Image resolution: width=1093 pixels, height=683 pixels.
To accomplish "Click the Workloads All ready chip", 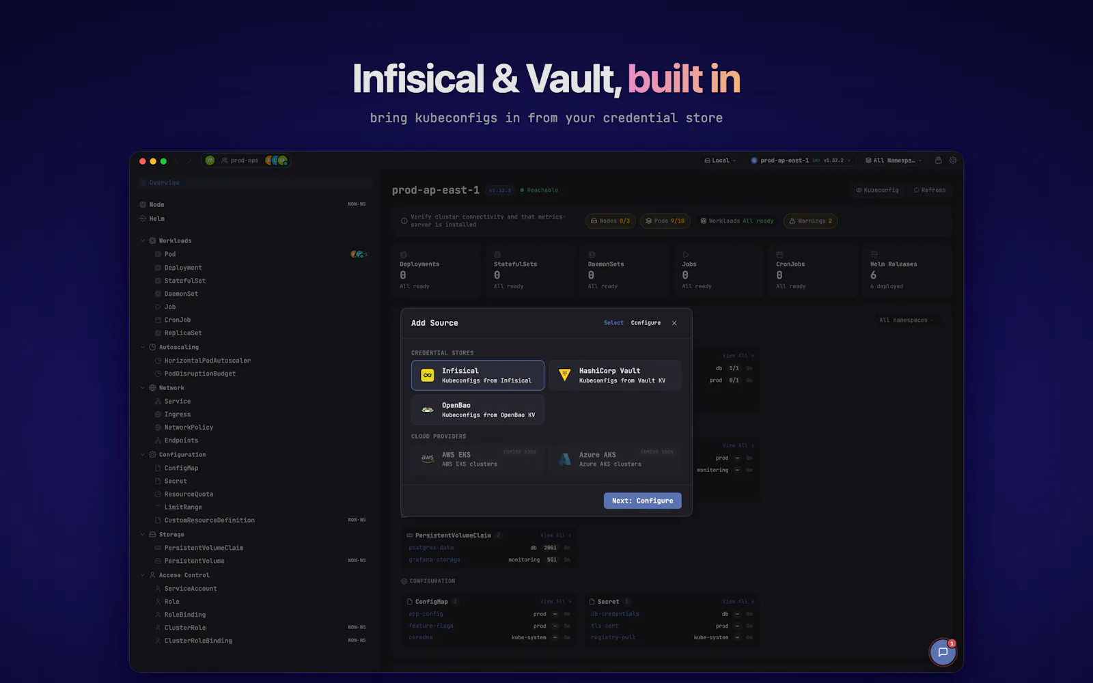I will [x=736, y=221].
